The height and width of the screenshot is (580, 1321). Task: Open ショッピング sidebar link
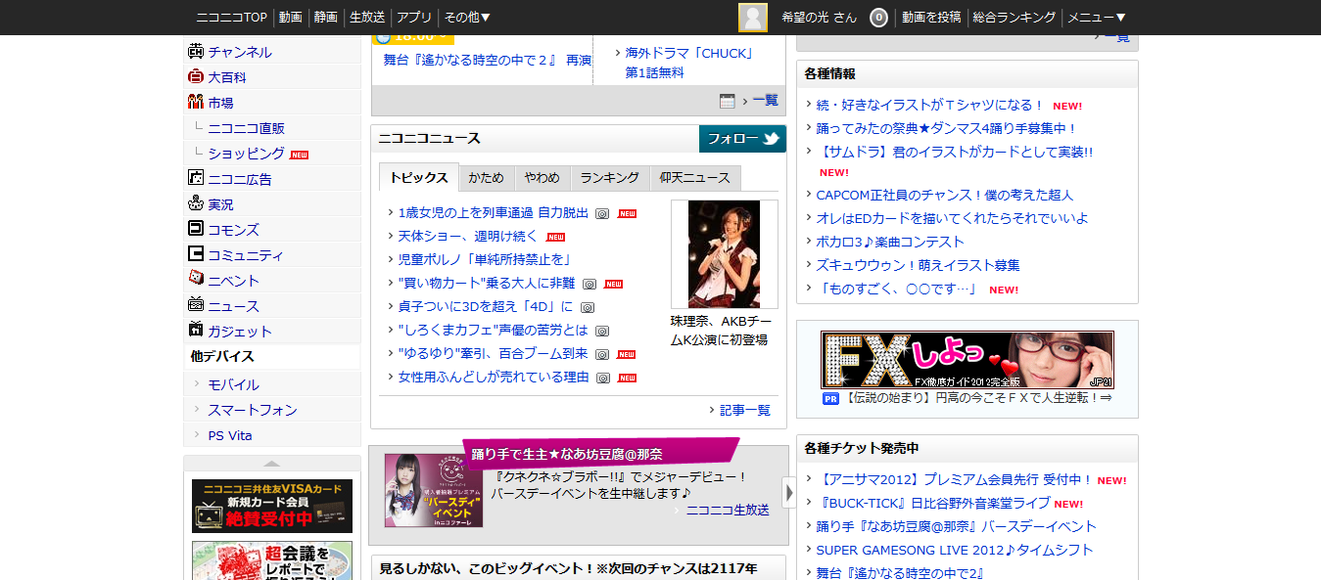[247, 154]
